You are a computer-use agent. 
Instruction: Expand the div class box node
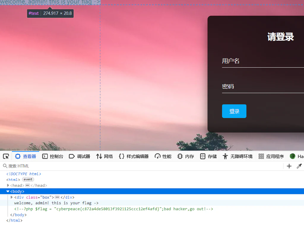click(x=12, y=197)
